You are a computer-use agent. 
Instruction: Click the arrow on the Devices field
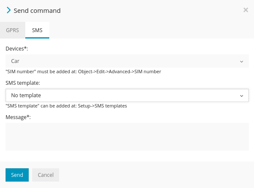pos(242,62)
